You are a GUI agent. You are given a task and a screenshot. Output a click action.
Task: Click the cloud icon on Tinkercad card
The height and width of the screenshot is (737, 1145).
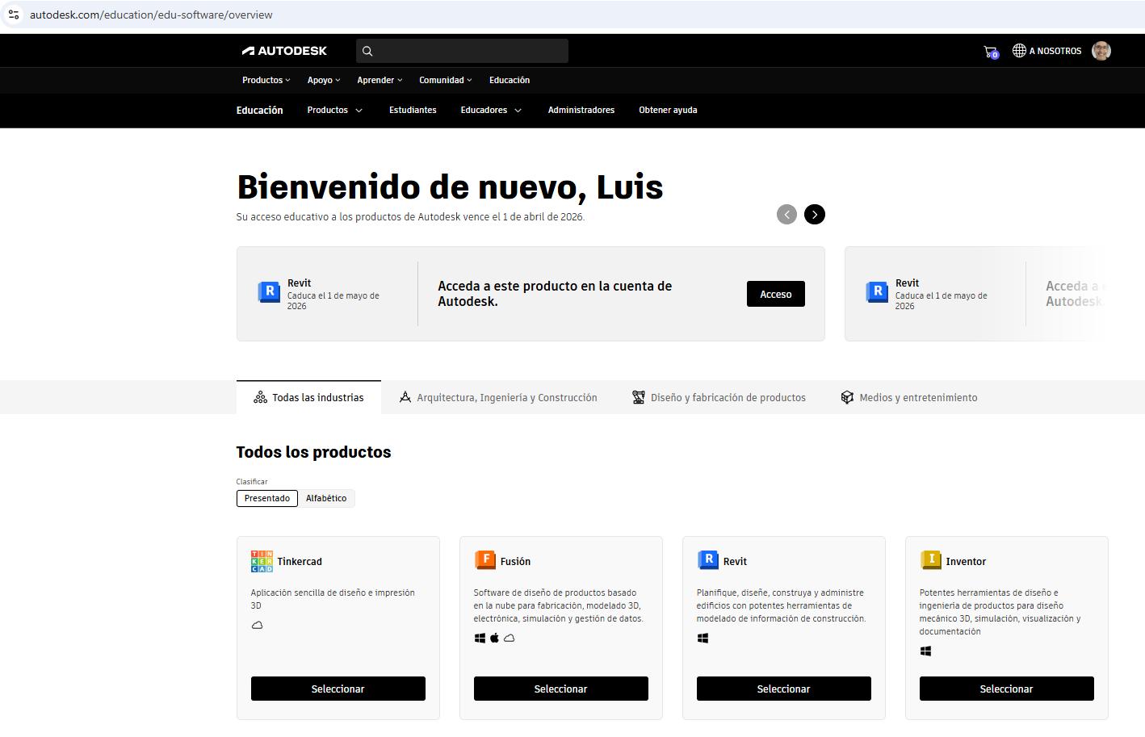point(257,625)
